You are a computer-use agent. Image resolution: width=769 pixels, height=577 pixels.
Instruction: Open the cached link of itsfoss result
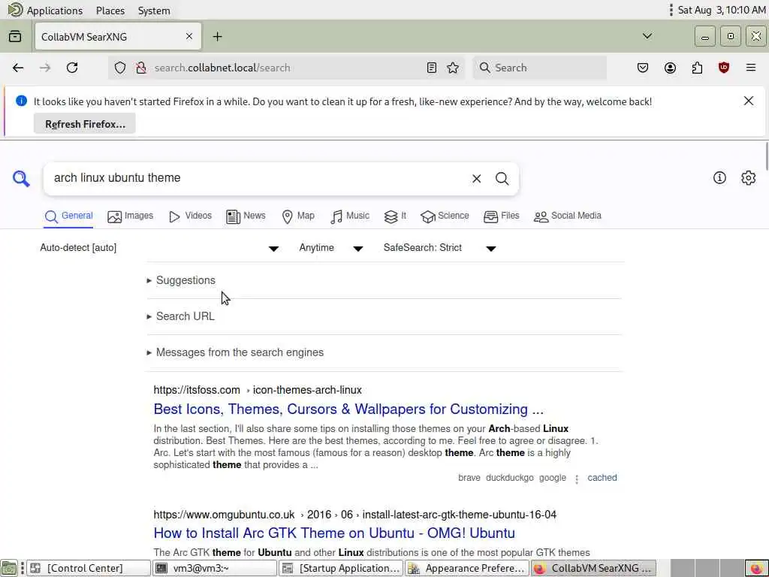[602, 477]
